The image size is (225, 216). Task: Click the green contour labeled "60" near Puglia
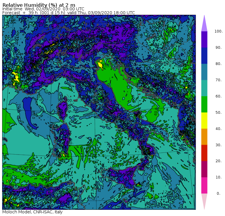pos(153,113)
